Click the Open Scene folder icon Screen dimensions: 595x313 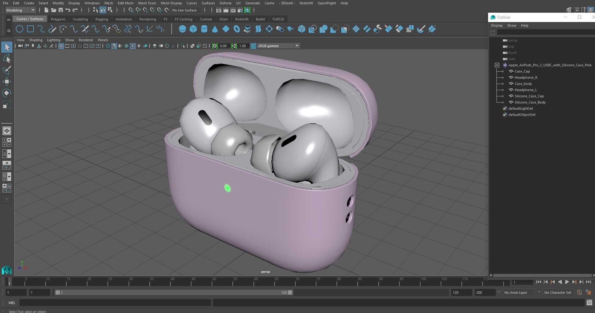[53, 10]
